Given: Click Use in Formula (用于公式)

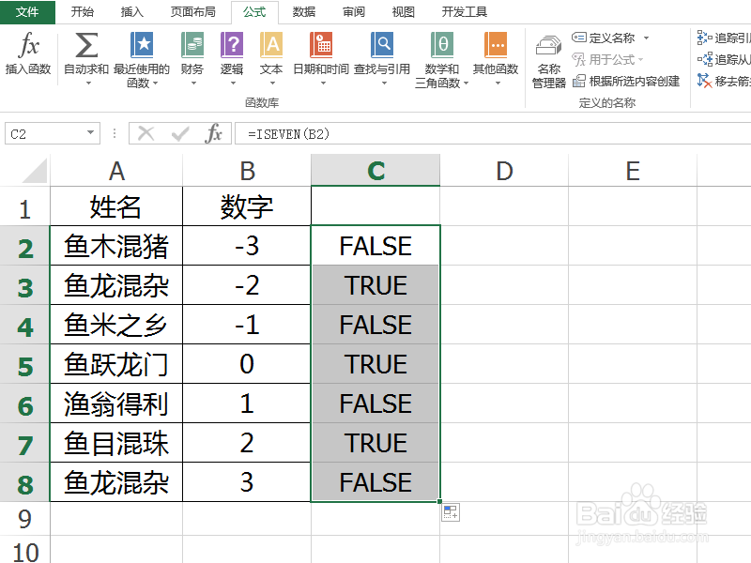Looking at the screenshot, I should (607, 60).
